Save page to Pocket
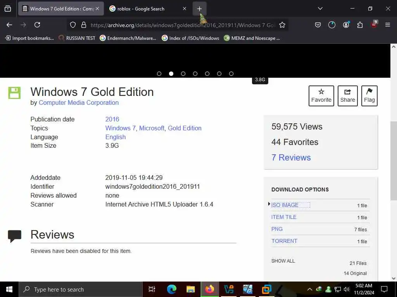Viewport: 397px width, 297px height. click(318, 25)
